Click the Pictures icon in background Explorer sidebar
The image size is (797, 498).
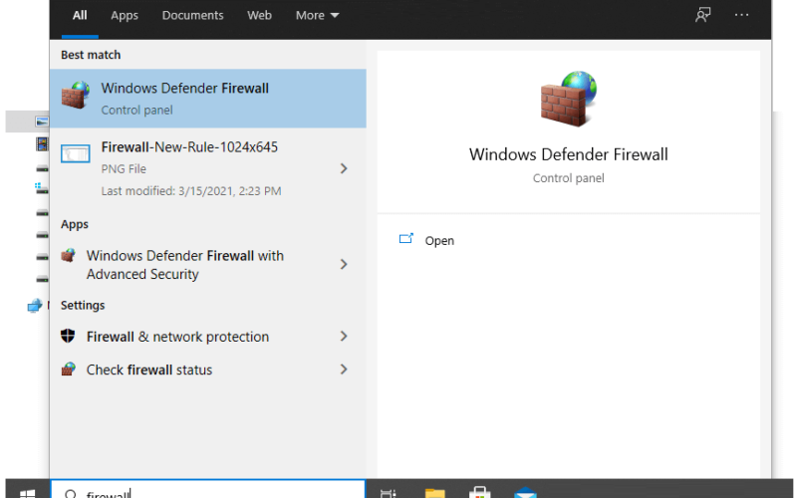[42, 122]
